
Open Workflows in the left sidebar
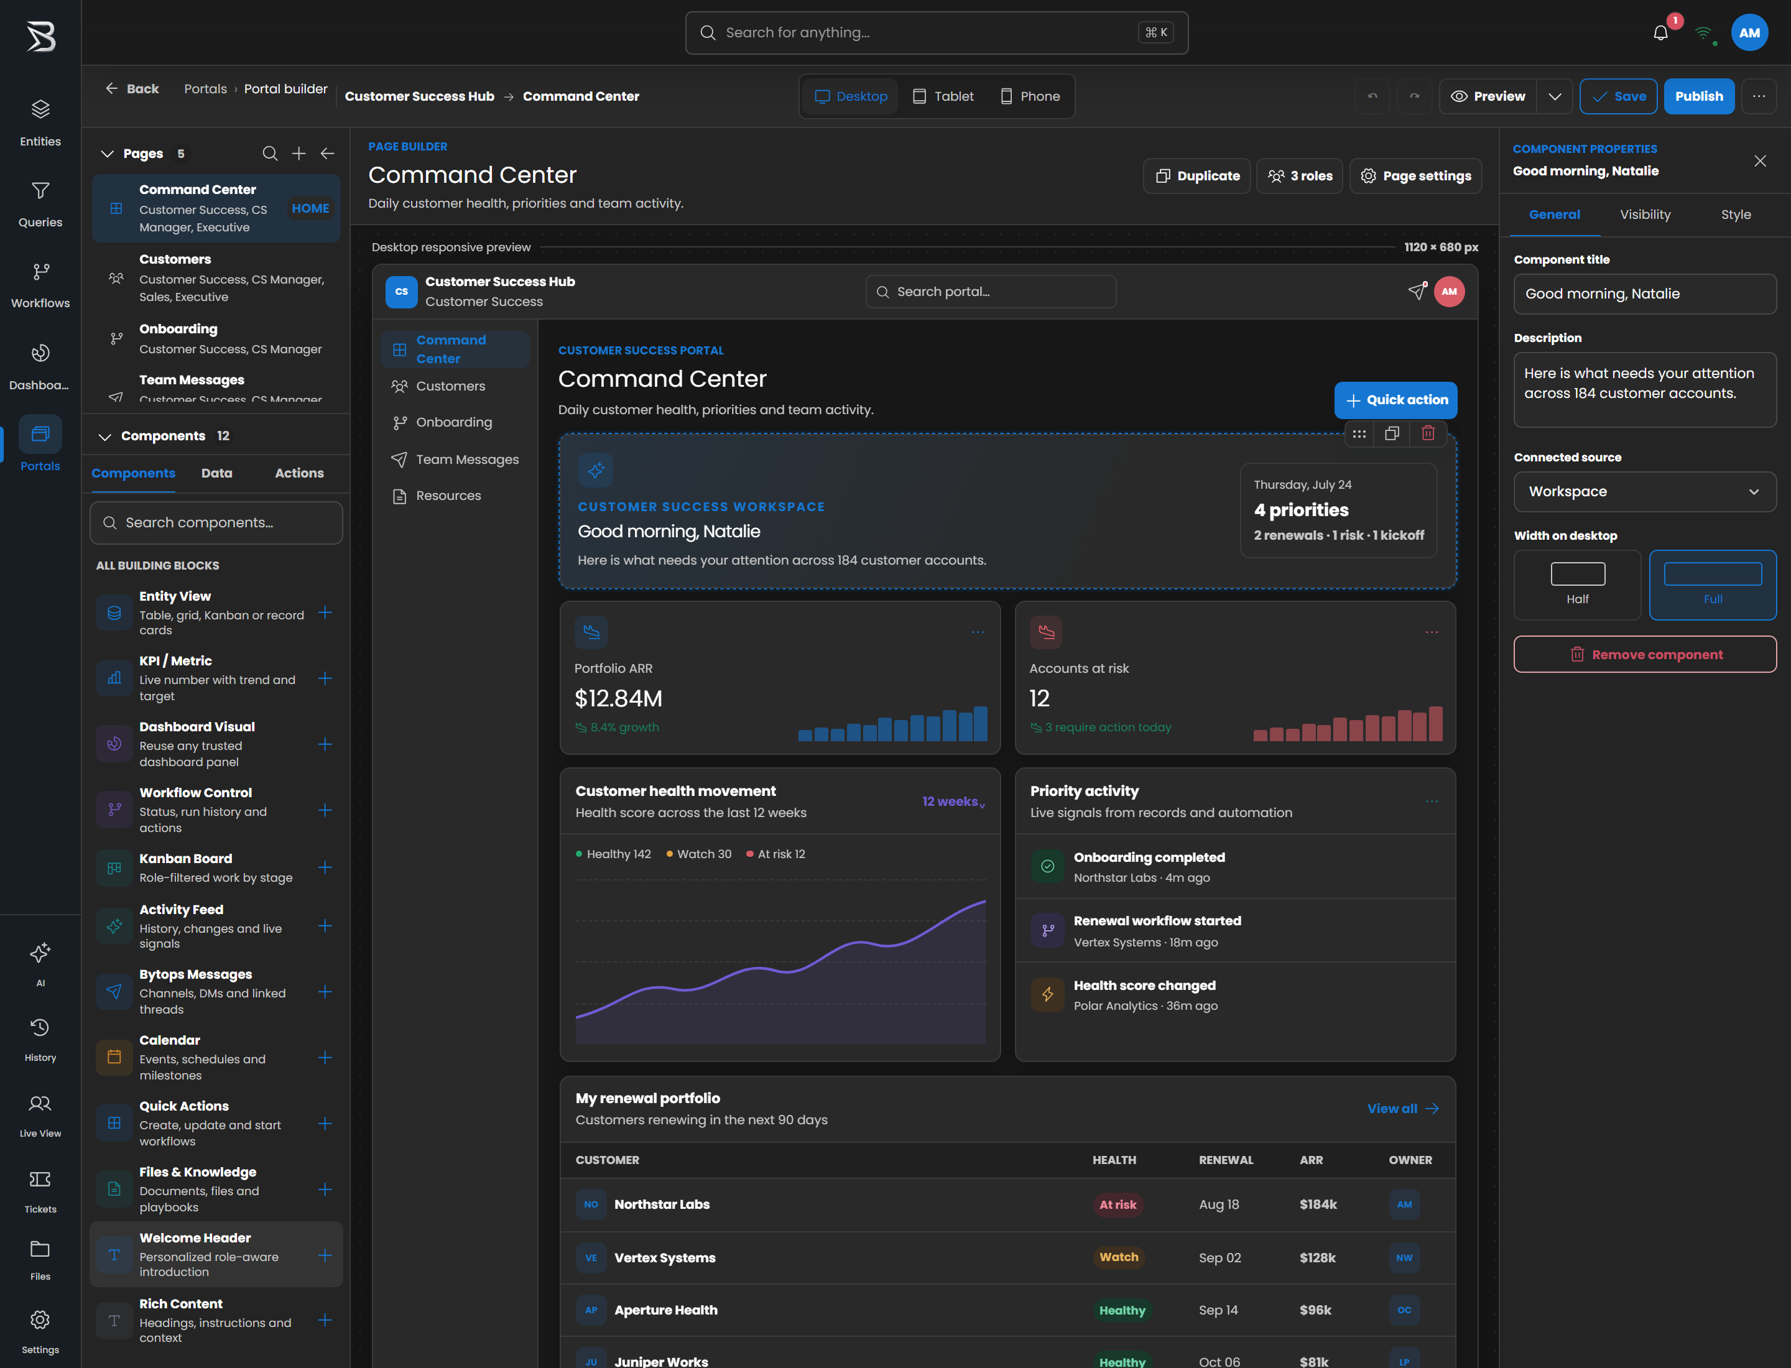40,284
